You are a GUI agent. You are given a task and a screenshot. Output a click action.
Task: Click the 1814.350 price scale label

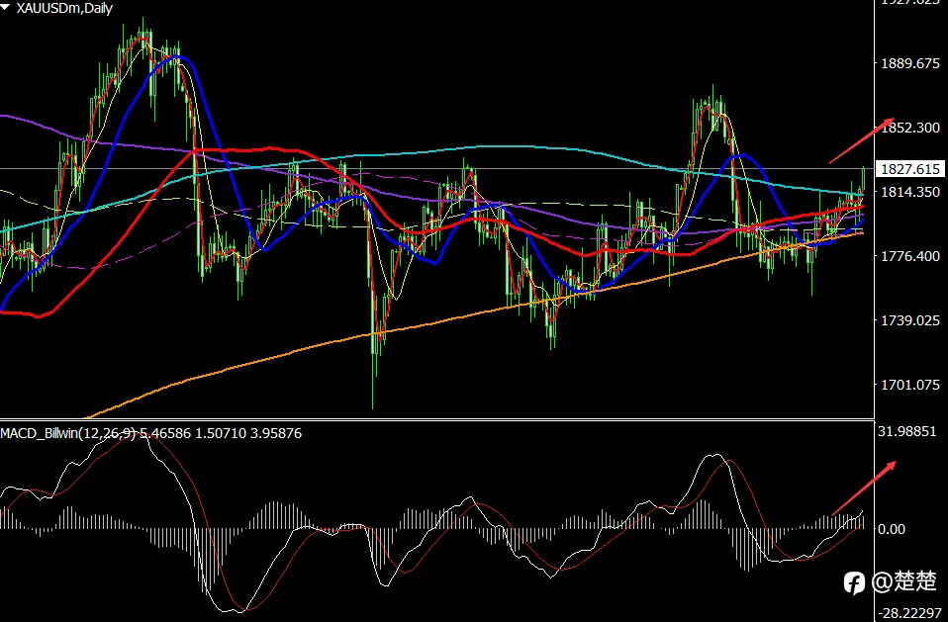910,192
